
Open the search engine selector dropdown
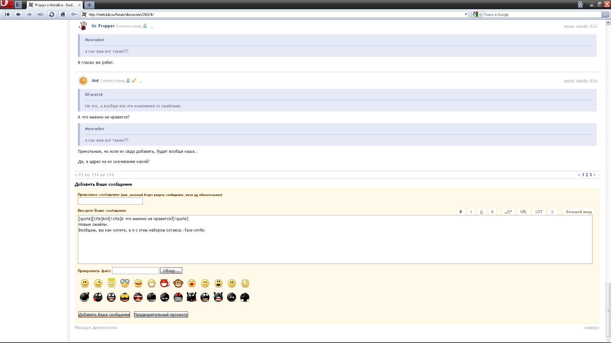[477, 14]
